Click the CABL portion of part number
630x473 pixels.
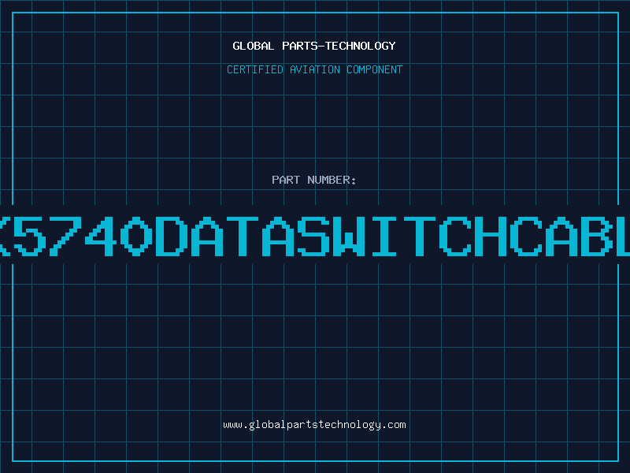[x=569, y=236]
